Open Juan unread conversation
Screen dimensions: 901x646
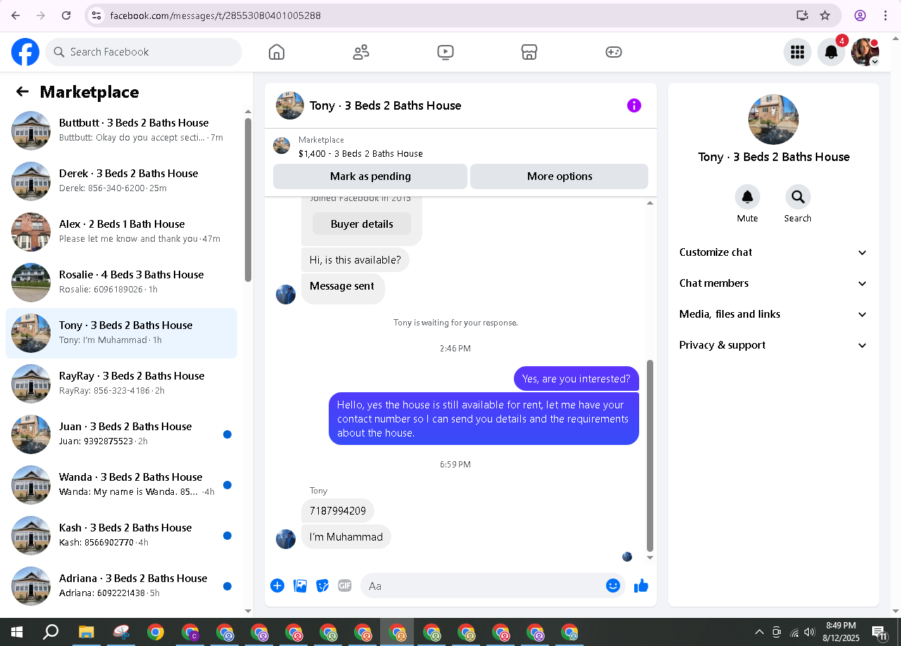[x=122, y=434]
